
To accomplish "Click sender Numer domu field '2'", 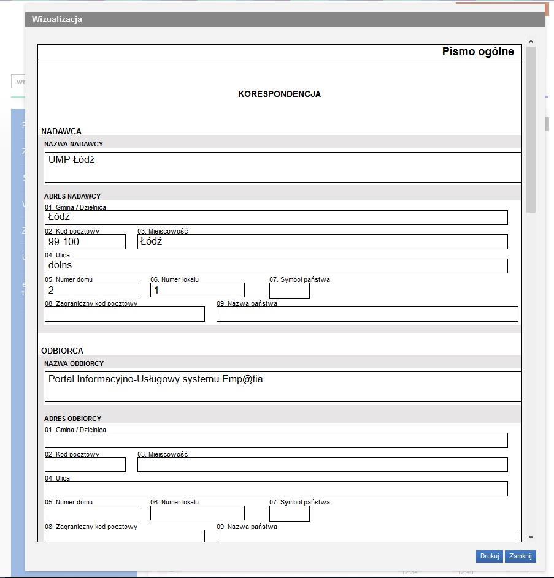I will point(92,290).
